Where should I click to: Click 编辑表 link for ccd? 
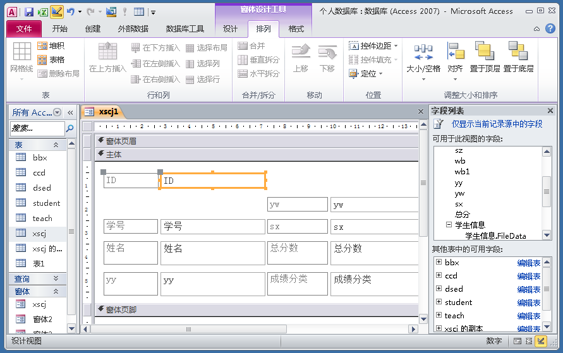click(x=528, y=276)
